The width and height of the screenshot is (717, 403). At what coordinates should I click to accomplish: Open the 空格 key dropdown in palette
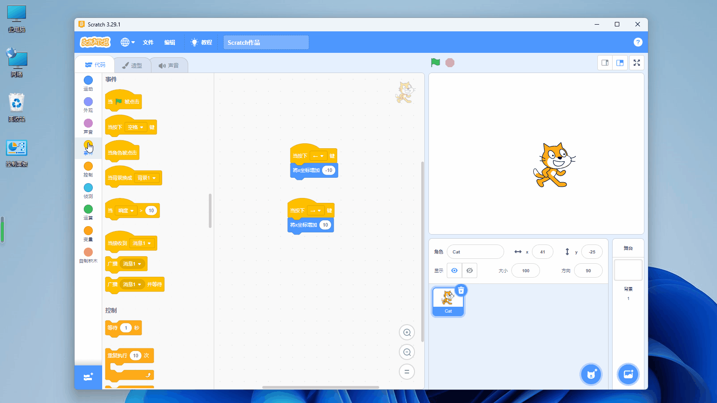[135, 128]
